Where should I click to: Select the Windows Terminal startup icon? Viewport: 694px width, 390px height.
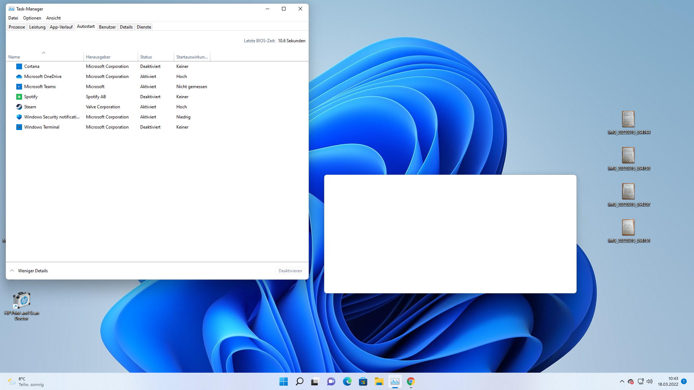[x=19, y=127]
